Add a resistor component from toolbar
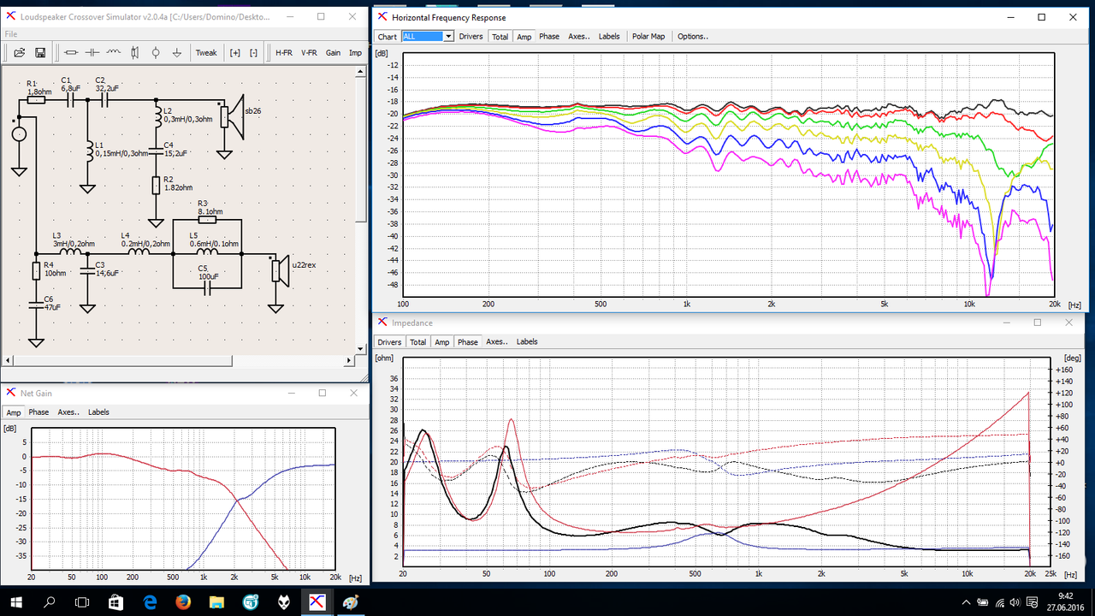This screenshot has width=1095, height=616. (71, 52)
